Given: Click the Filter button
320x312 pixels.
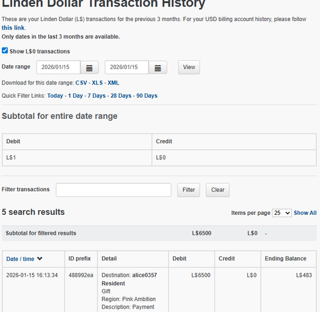Looking at the screenshot, I should 189,190.
